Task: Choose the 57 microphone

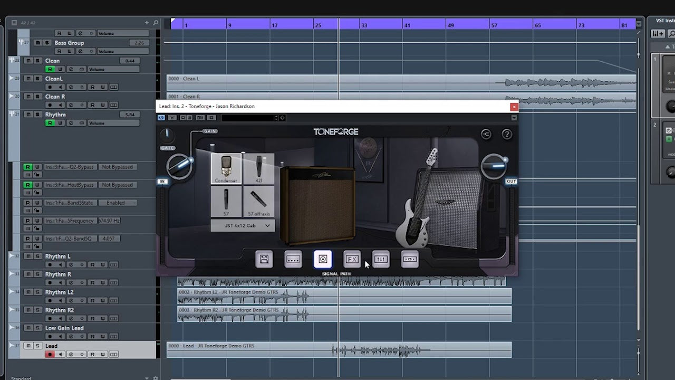Action: point(226,202)
